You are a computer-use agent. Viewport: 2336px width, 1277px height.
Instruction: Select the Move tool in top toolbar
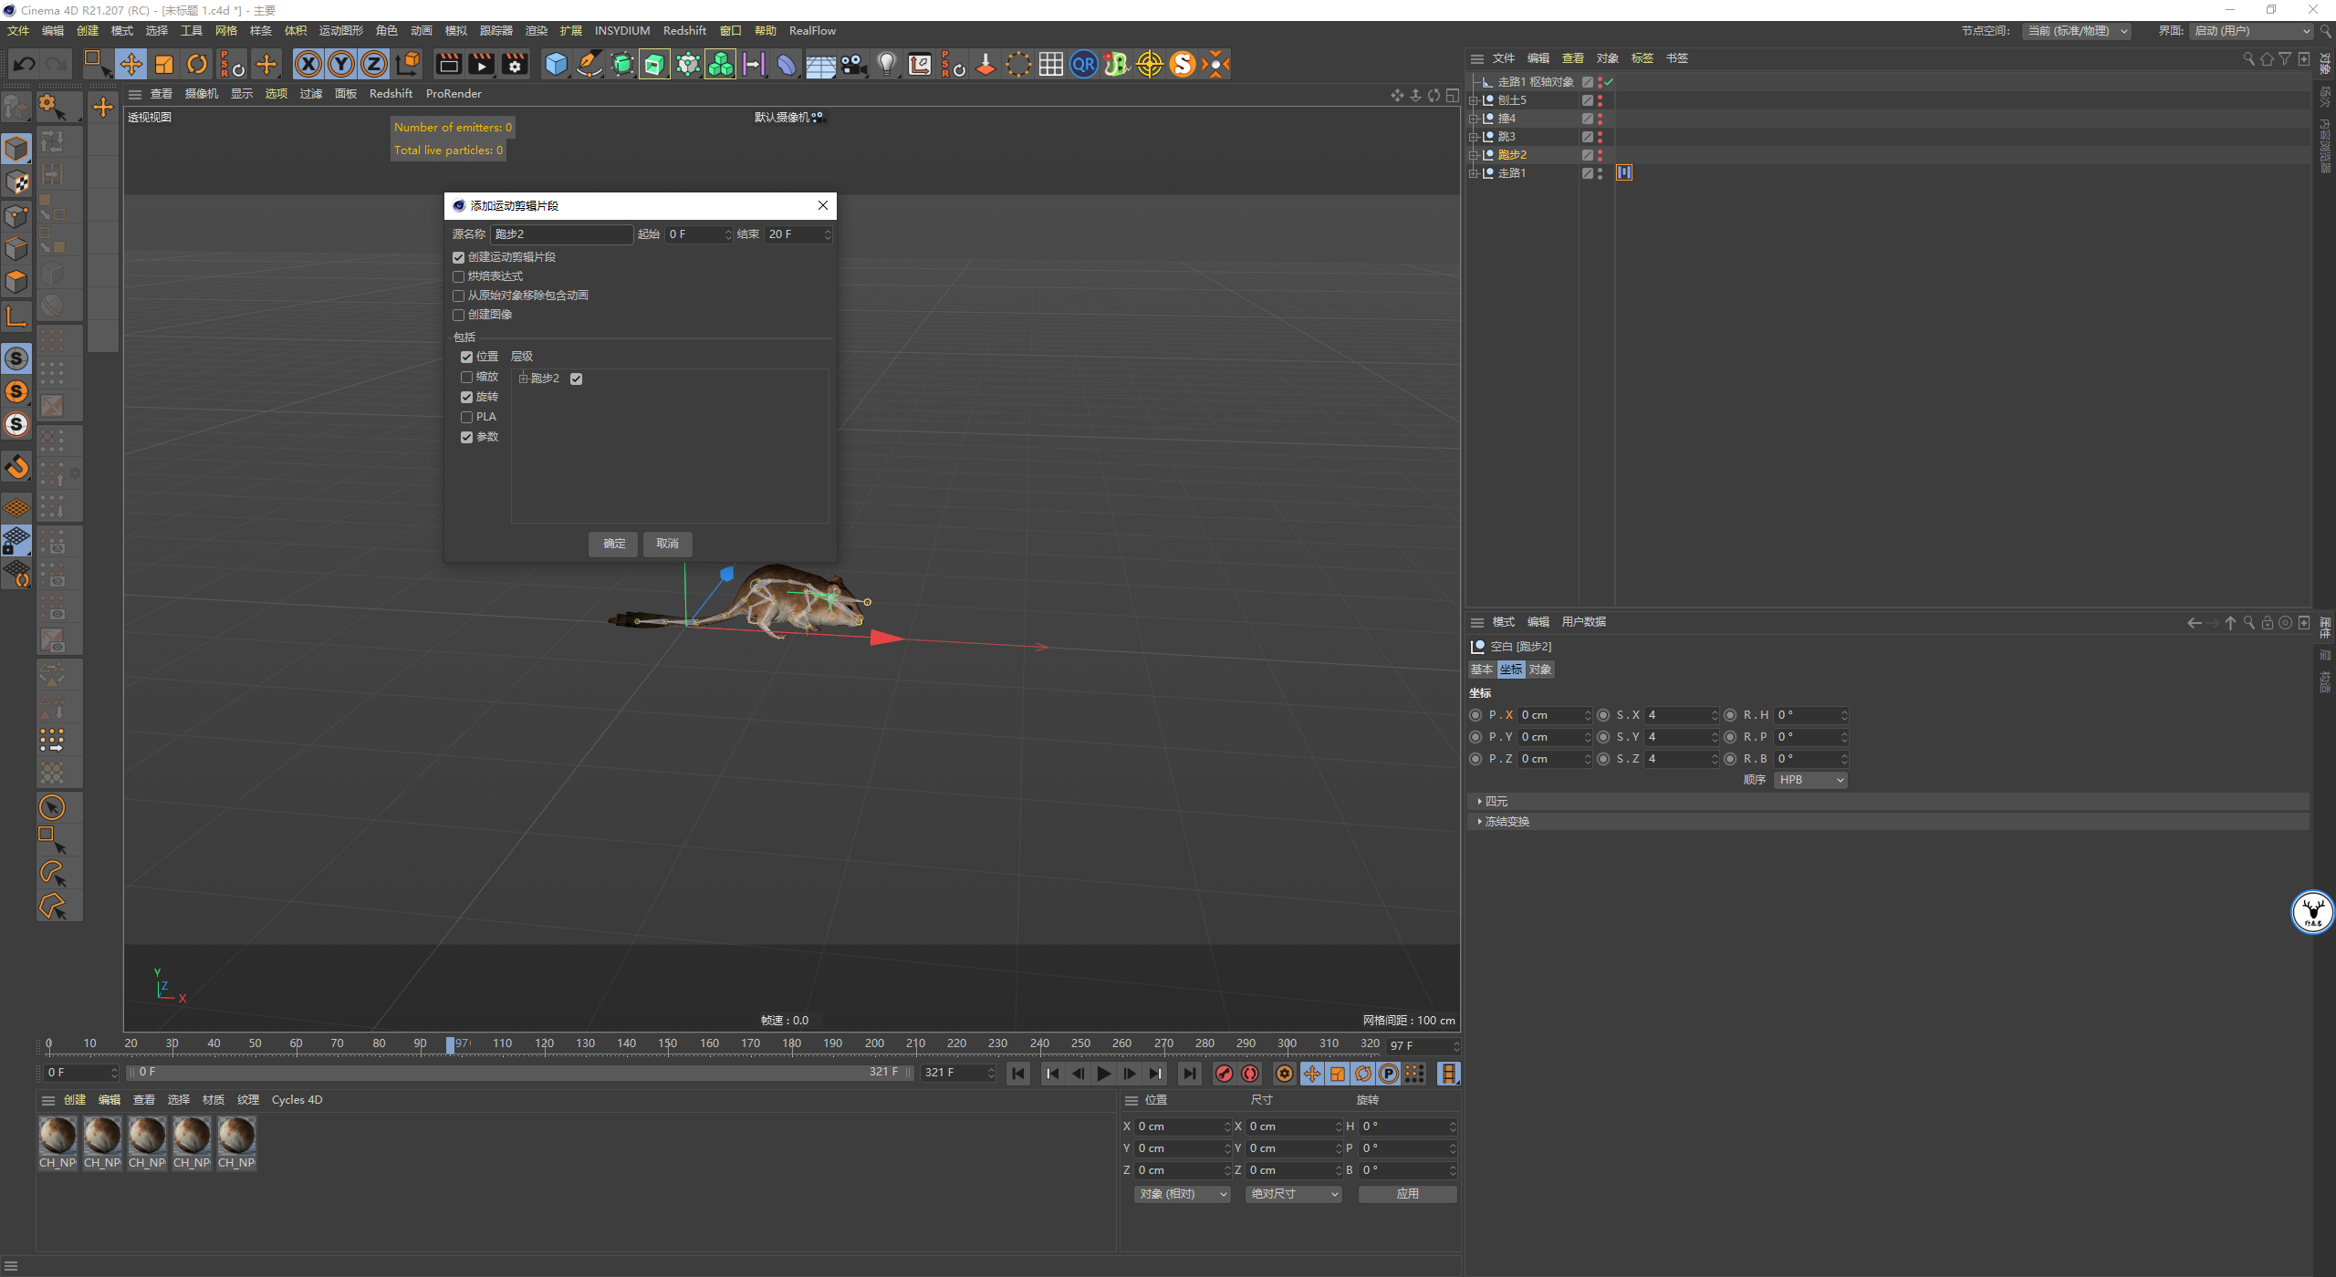click(x=131, y=64)
